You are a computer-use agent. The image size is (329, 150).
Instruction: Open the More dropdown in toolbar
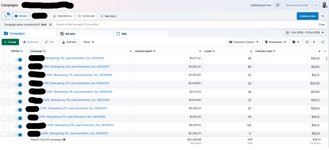click(x=89, y=42)
